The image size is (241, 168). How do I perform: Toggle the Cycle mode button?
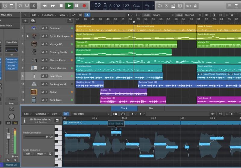click(160, 5)
